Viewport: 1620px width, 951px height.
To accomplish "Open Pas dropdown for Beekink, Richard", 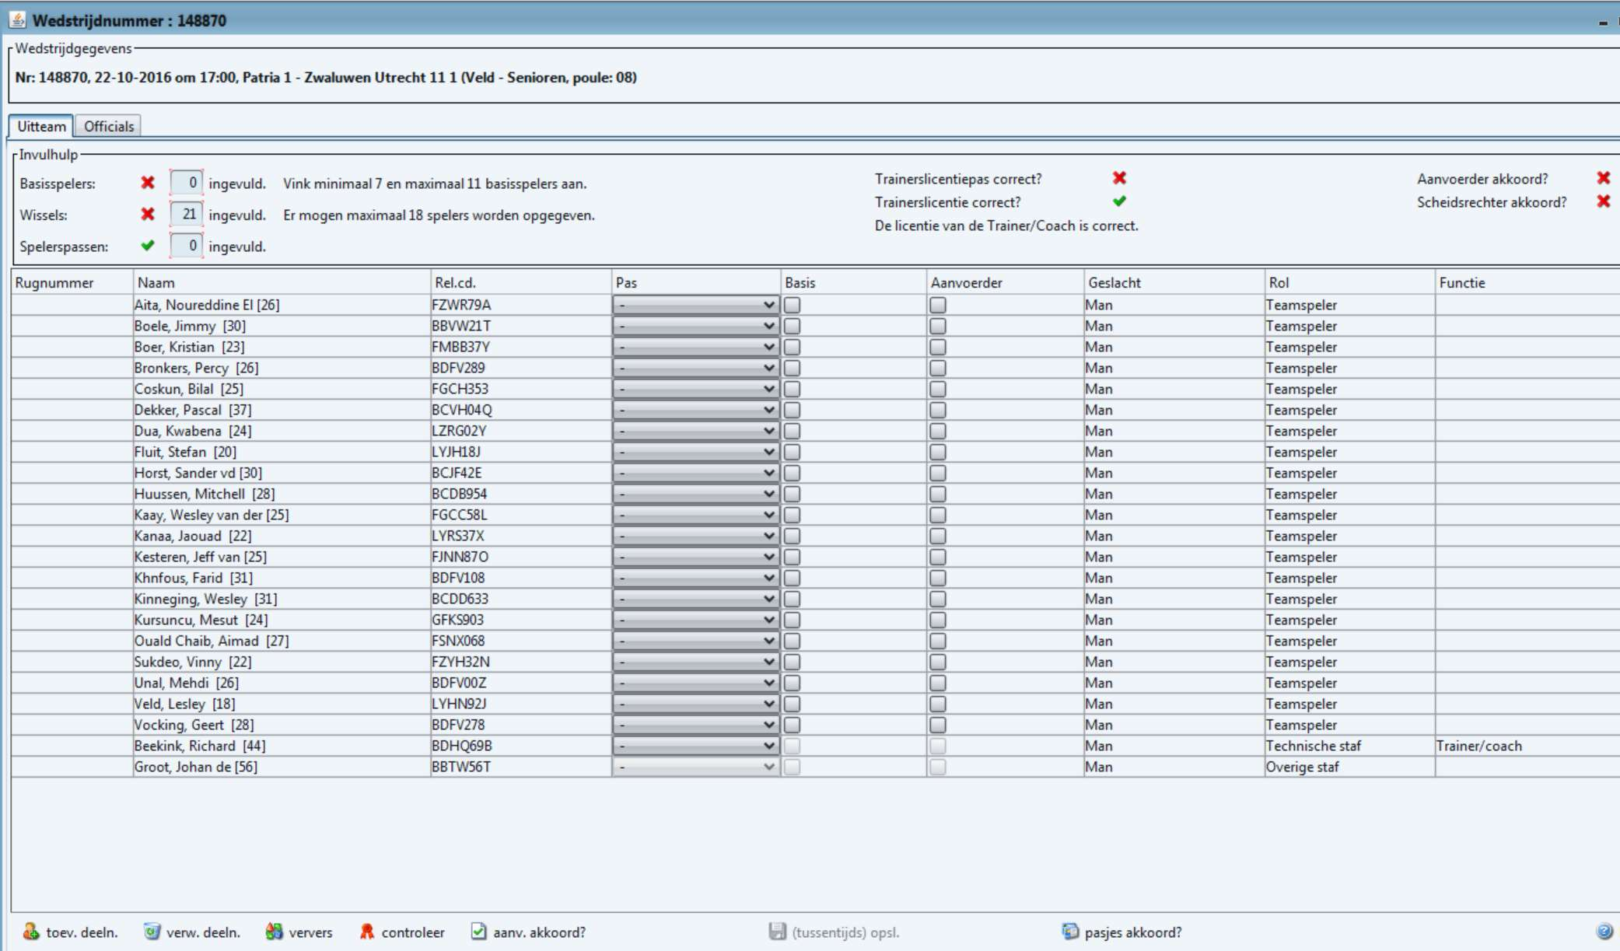I will click(696, 746).
